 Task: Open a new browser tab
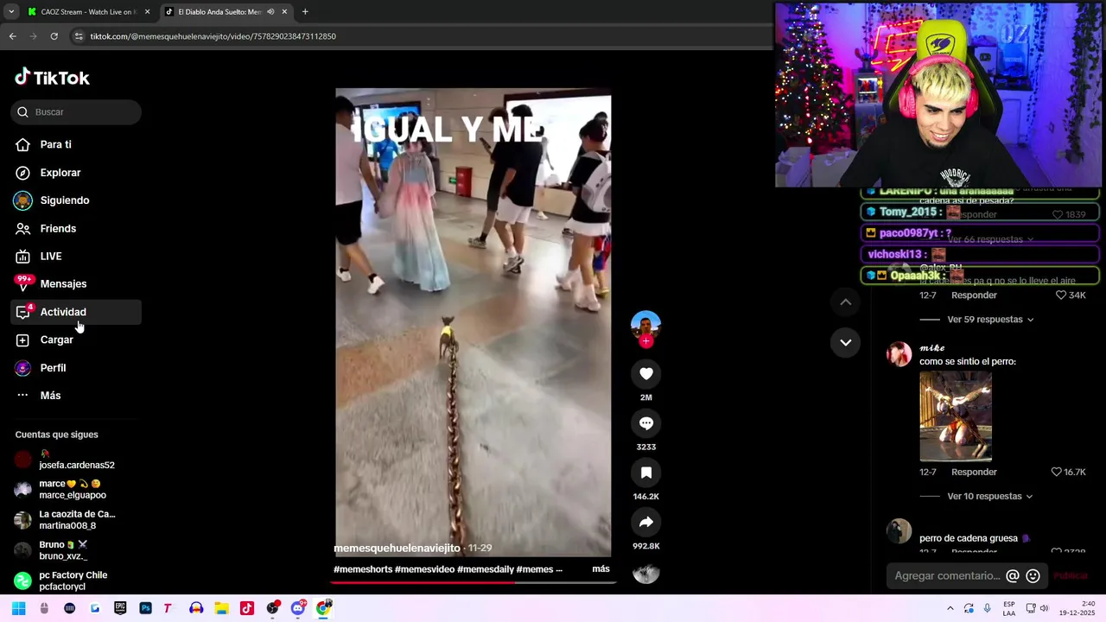point(305,12)
